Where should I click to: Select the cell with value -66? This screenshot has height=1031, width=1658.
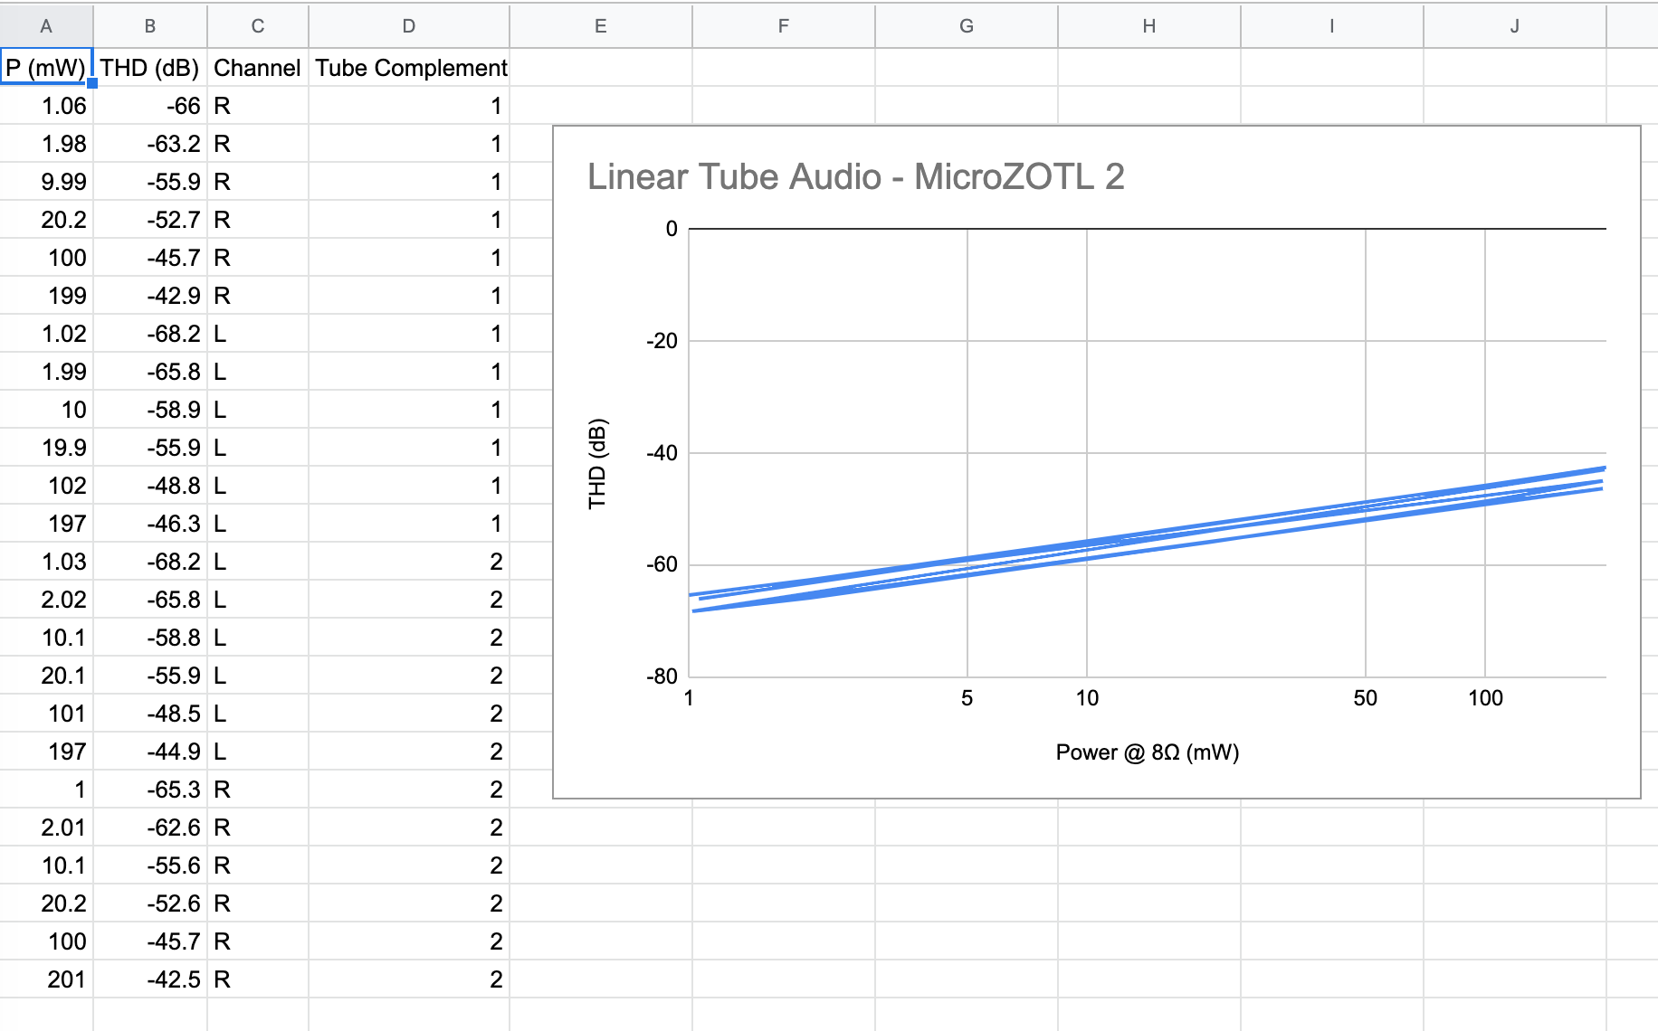149,106
